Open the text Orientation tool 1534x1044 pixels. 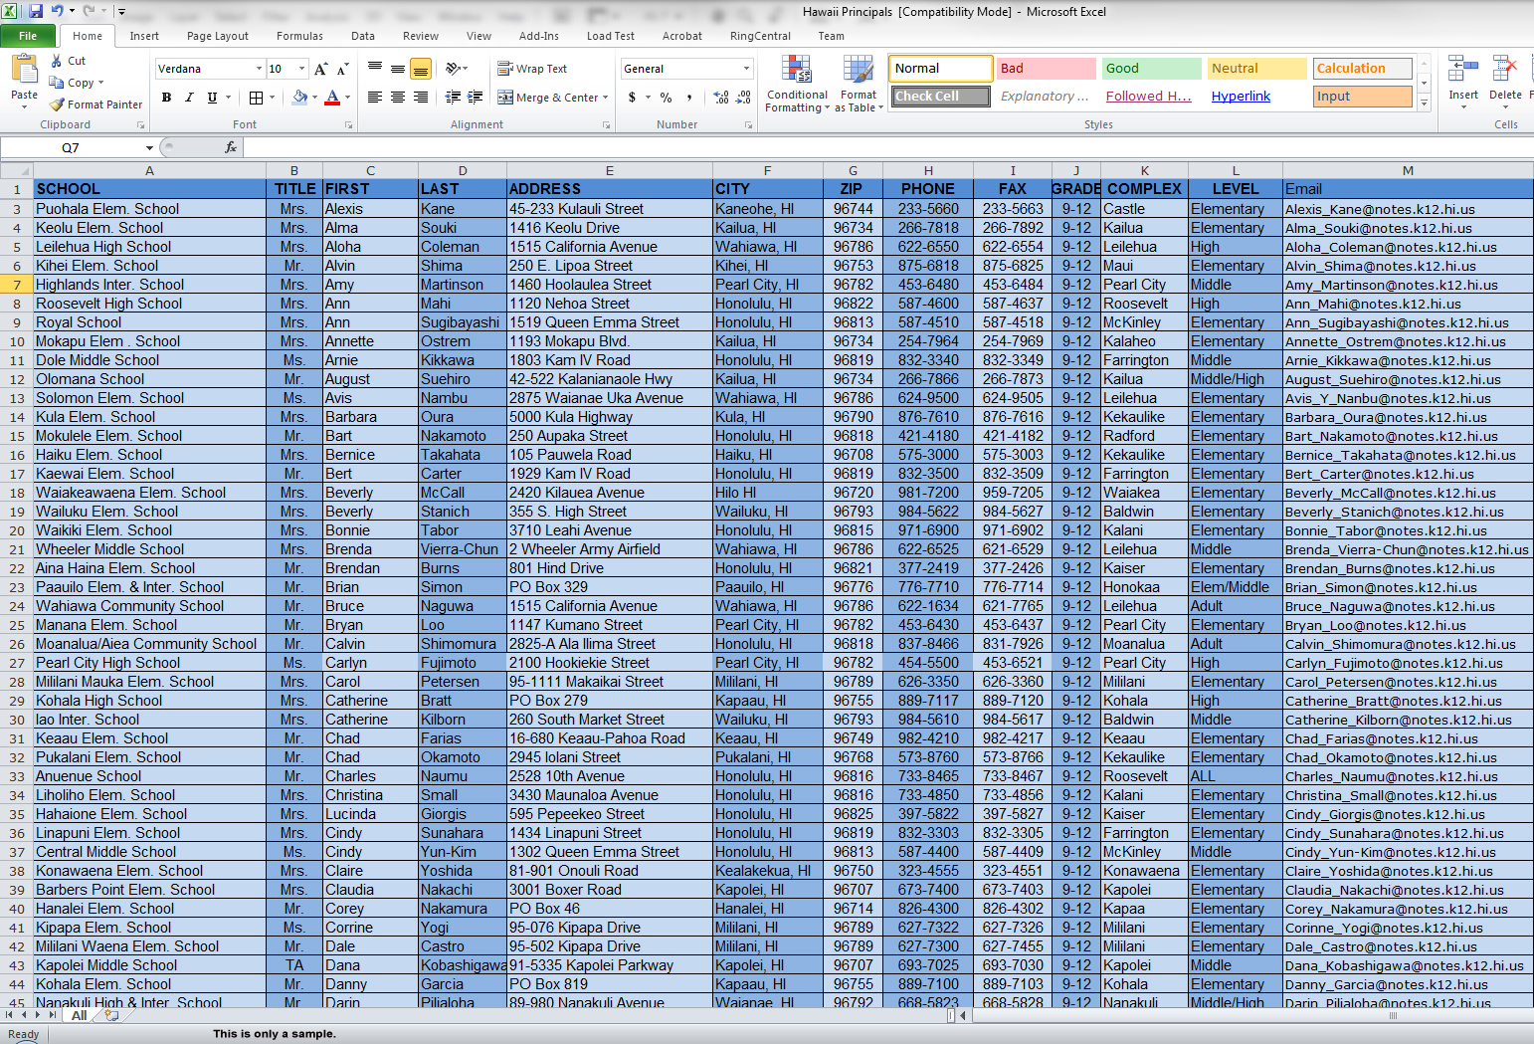click(x=453, y=69)
